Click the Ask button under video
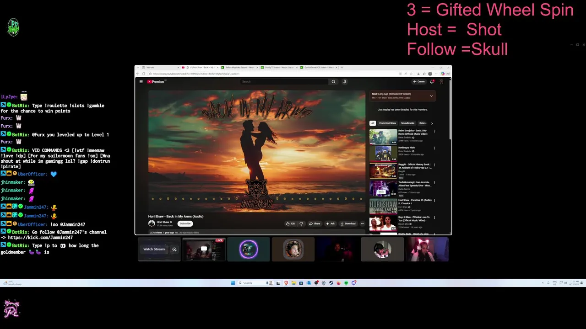Screen dimensions: 586x329 [331, 223]
